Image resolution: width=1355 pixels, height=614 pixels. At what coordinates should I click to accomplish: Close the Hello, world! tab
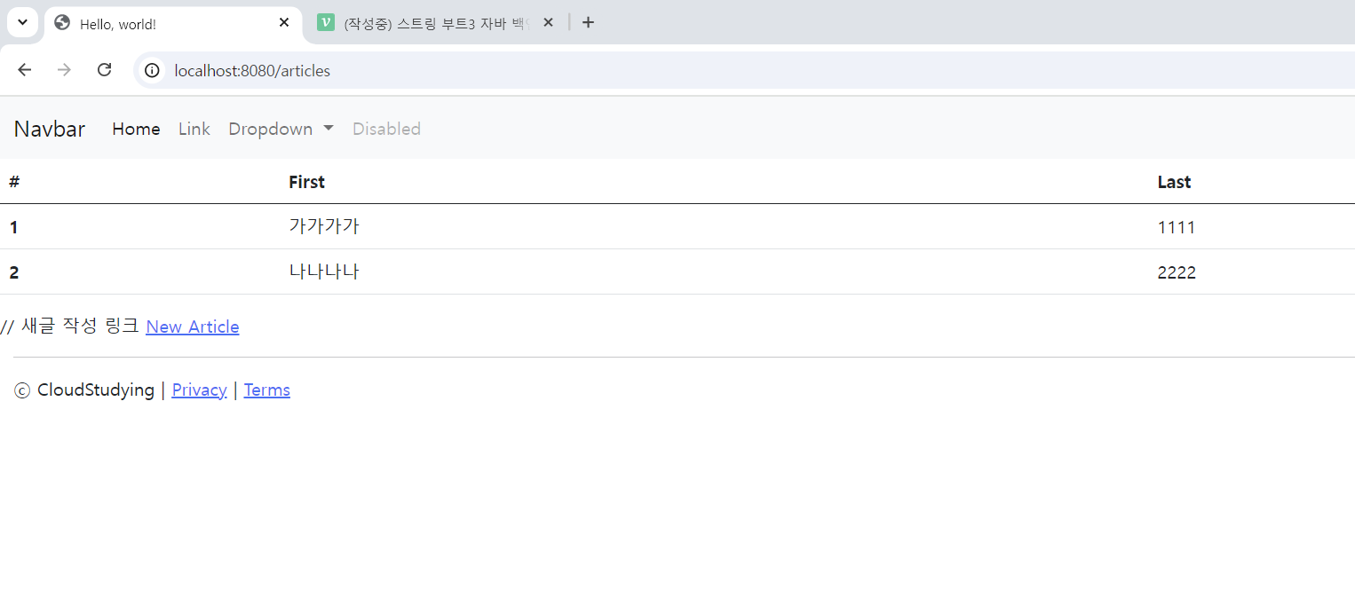[x=284, y=22]
